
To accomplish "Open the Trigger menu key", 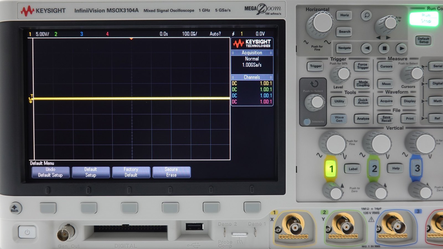I will 316,66.
